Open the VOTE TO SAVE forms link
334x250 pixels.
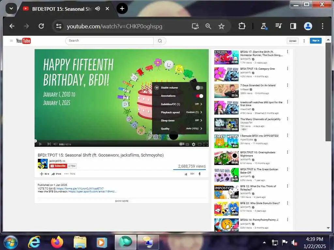coord(80,188)
